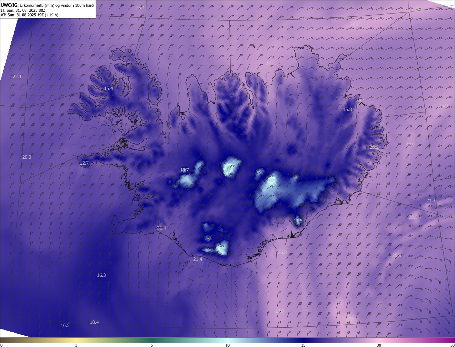455x348 pixels.
Task: Click the 11.5 value on the southeast coast
Action: tap(298, 221)
